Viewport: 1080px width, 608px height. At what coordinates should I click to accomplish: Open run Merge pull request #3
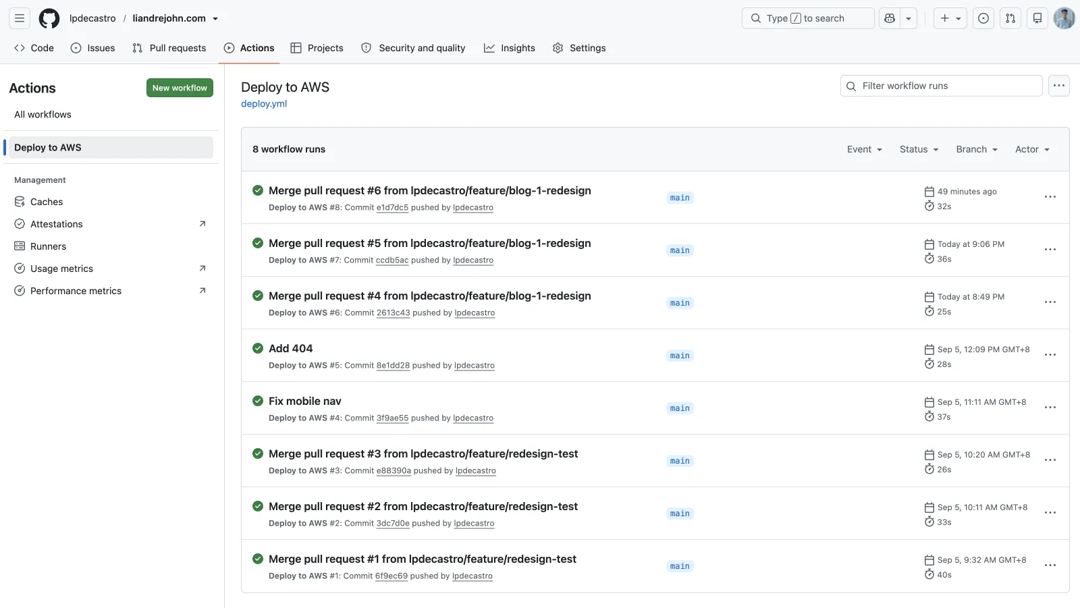click(423, 454)
